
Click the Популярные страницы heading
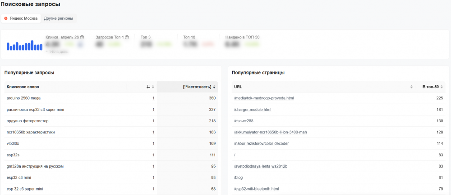[x=258, y=73]
